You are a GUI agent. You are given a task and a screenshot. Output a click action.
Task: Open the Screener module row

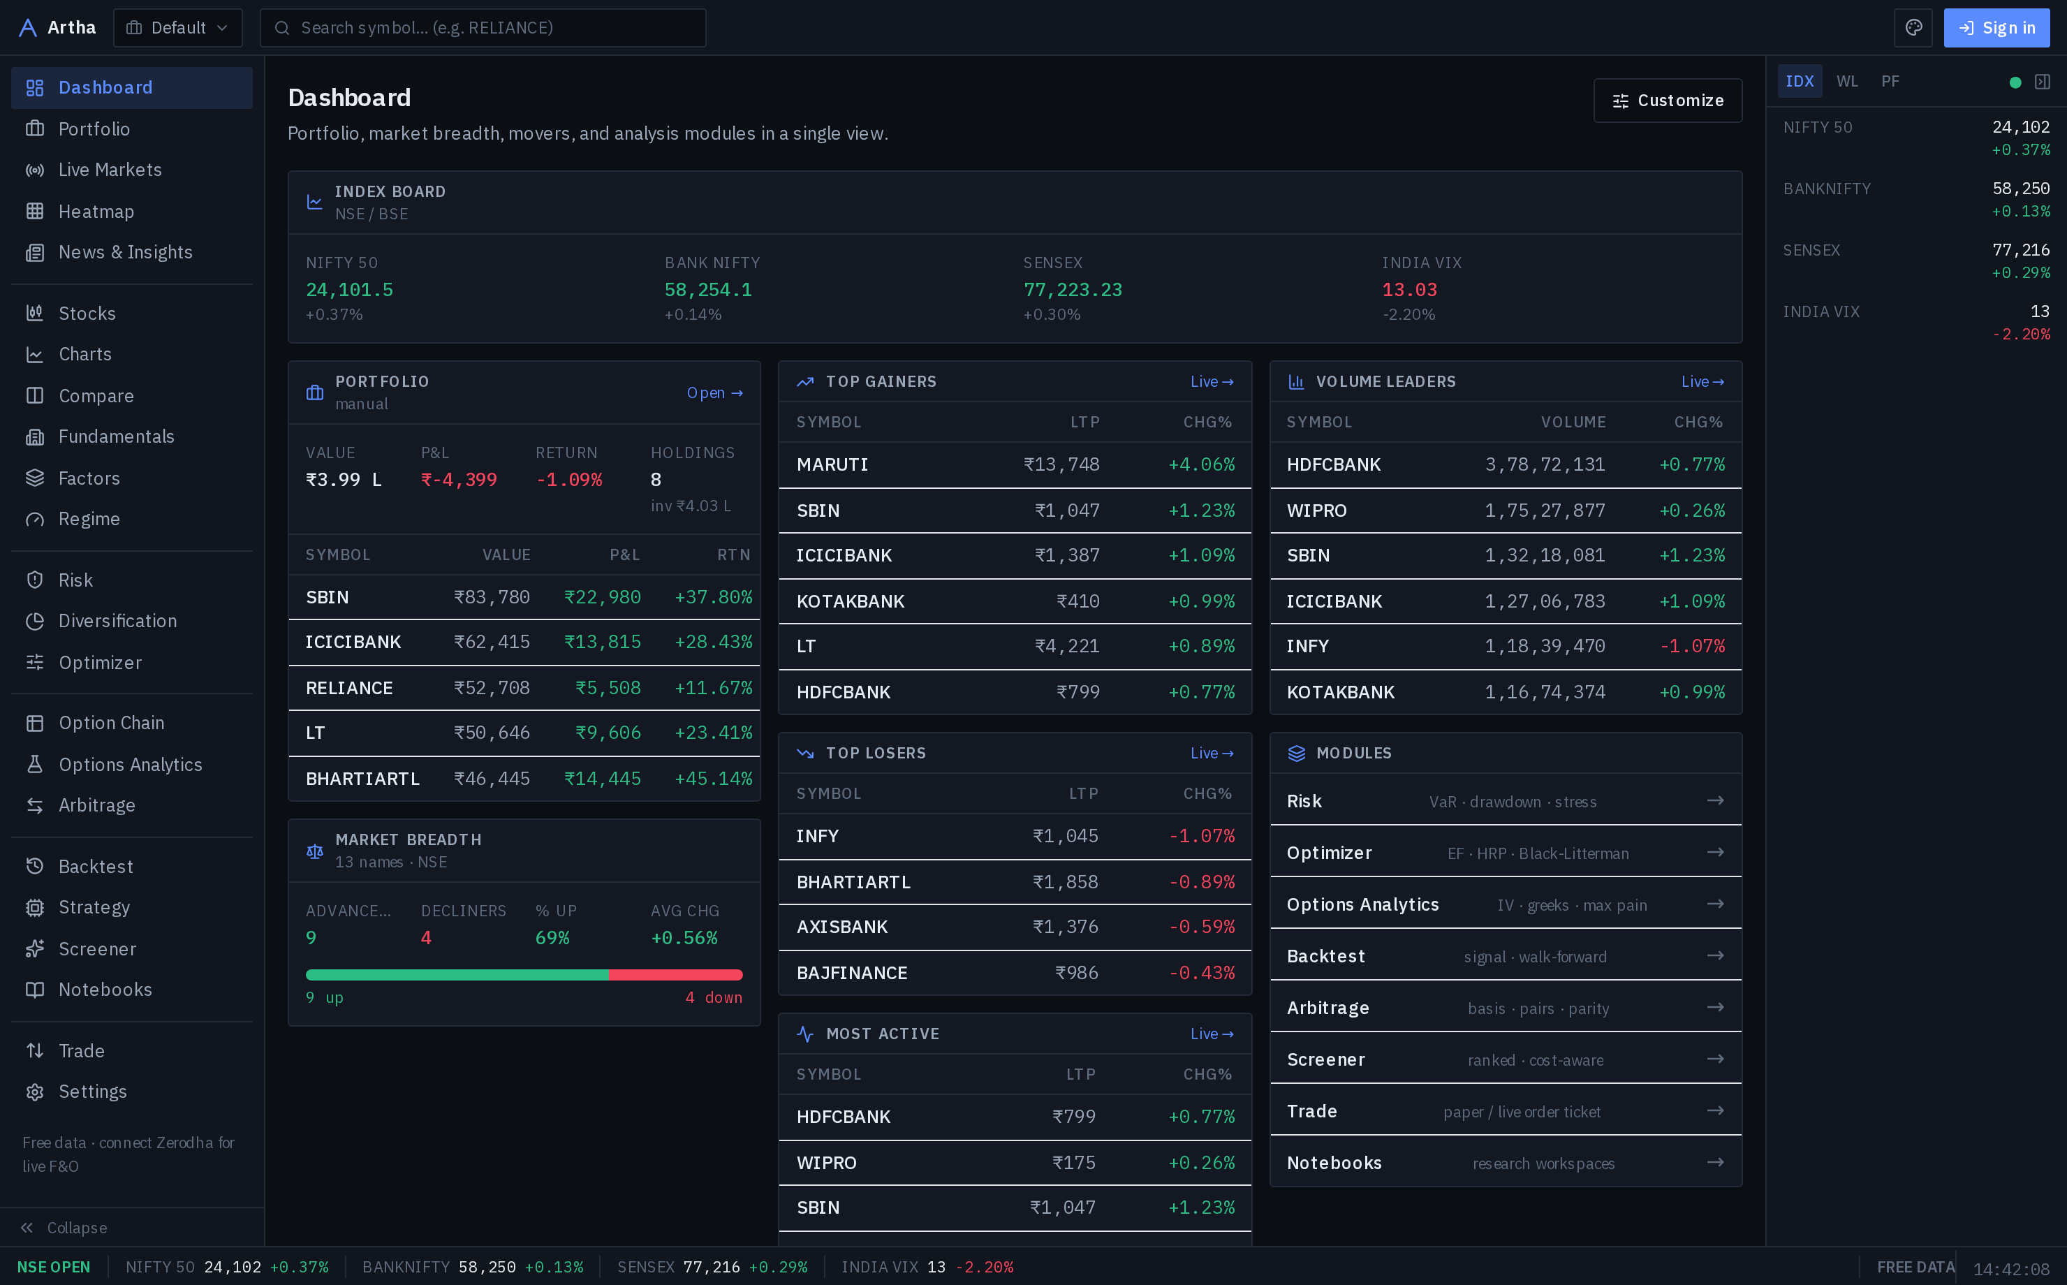coord(1506,1060)
